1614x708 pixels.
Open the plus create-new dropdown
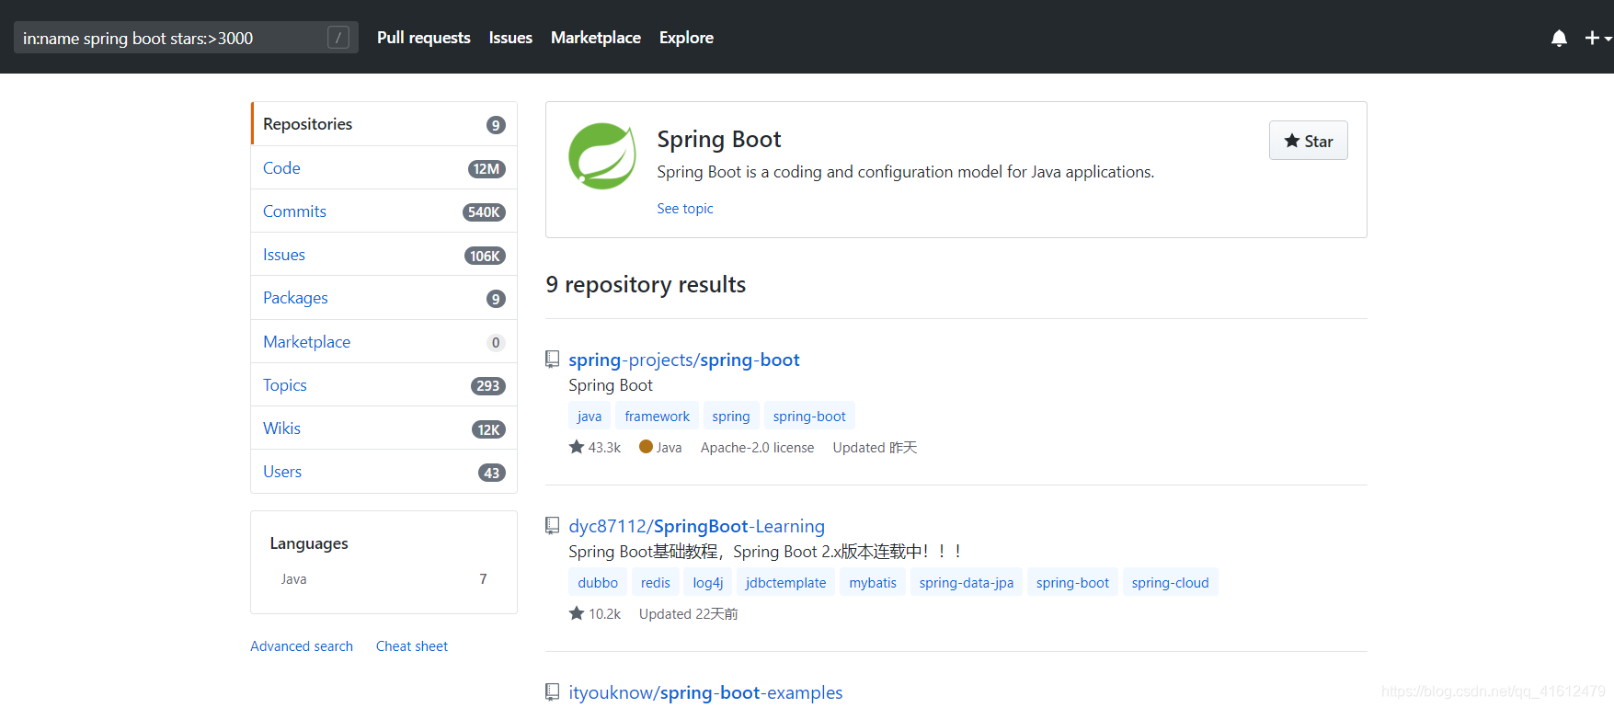[x=1598, y=38]
